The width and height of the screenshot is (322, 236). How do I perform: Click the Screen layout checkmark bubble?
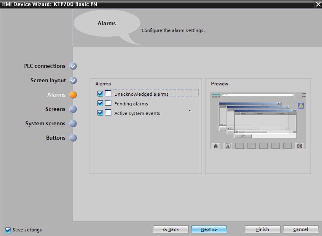click(x=73, y=80)
